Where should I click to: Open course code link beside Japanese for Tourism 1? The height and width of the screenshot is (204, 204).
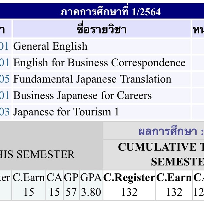click(4, 112)
